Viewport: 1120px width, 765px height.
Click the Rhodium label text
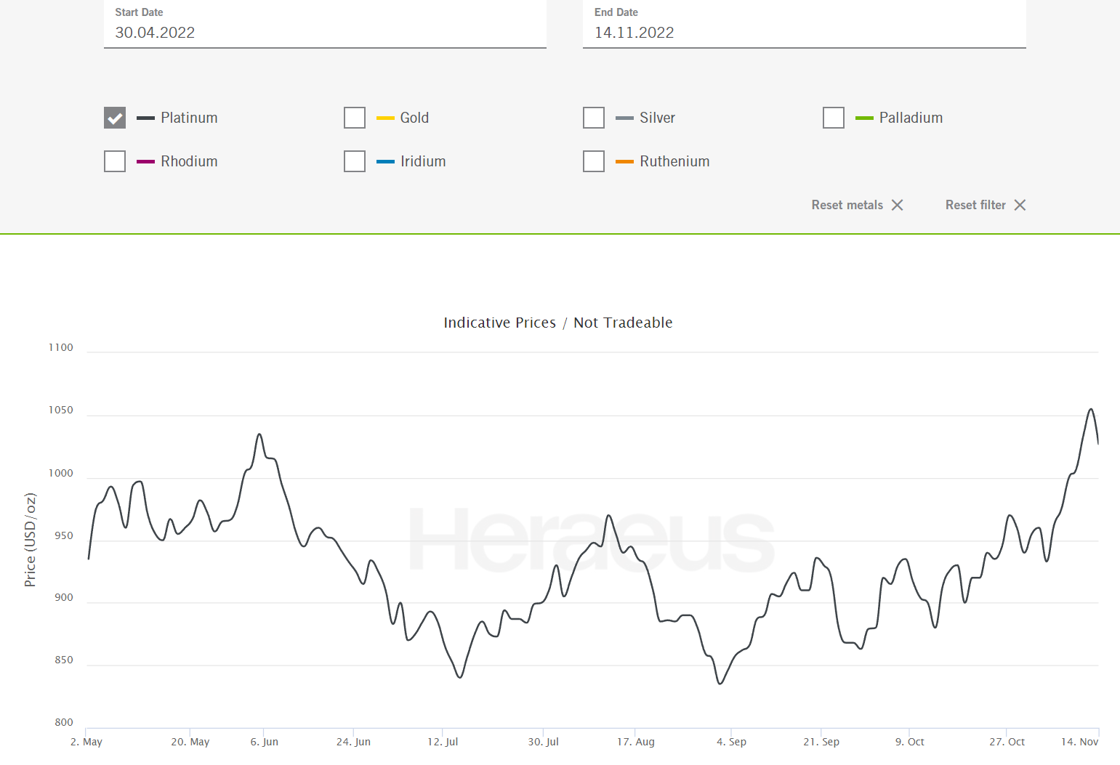coord(189,161)
